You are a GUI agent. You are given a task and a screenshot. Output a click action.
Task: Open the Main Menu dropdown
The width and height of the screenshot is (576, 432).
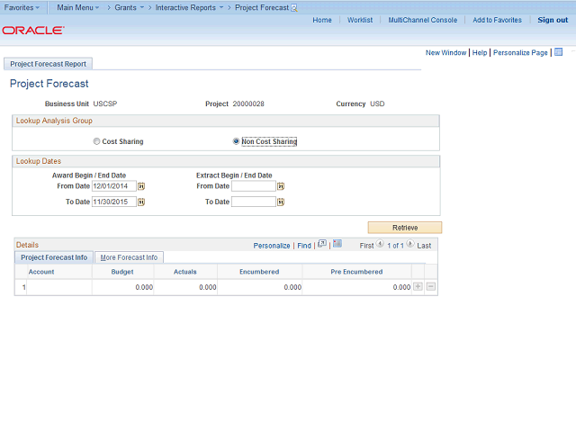(78, 8)
